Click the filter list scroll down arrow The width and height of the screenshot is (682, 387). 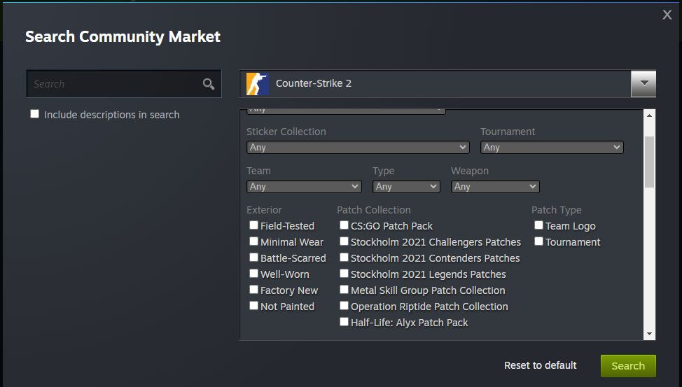(x=649, y=334)
